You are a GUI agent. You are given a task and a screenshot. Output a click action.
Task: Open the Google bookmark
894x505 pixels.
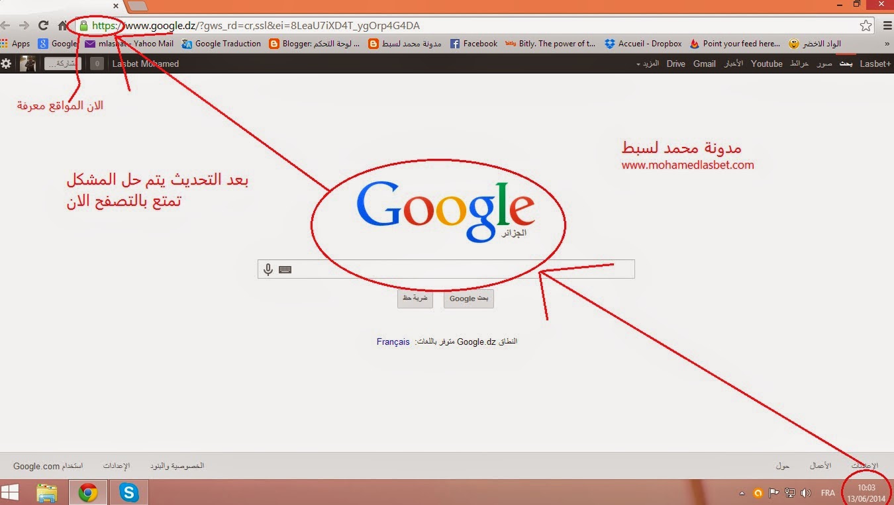[x=58, y=44]
